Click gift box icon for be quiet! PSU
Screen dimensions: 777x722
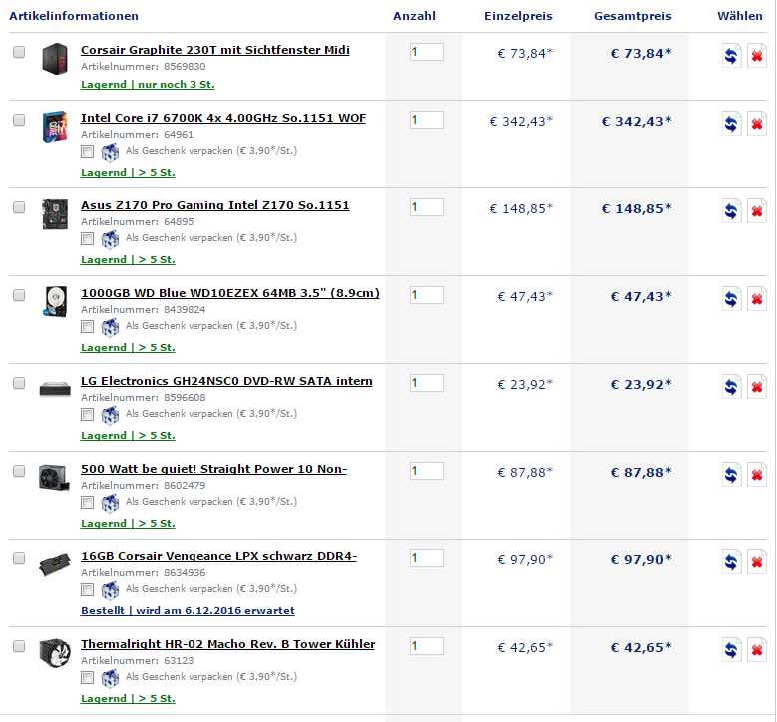pyautogui.click(x=110, y=503)
